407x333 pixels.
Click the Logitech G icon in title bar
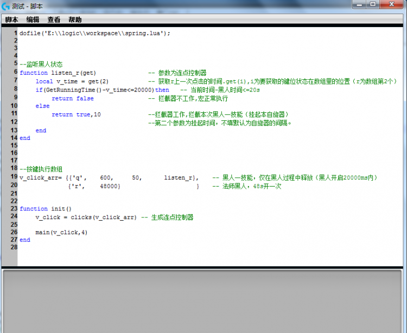coord(6,5)
